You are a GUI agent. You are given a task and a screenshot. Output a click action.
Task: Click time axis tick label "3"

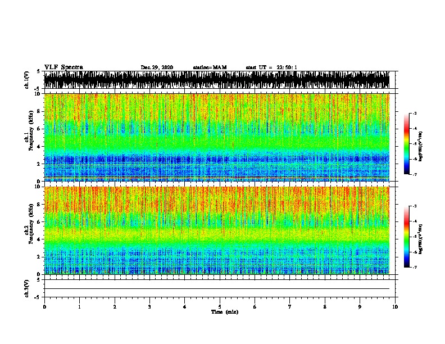click(149, 307)
